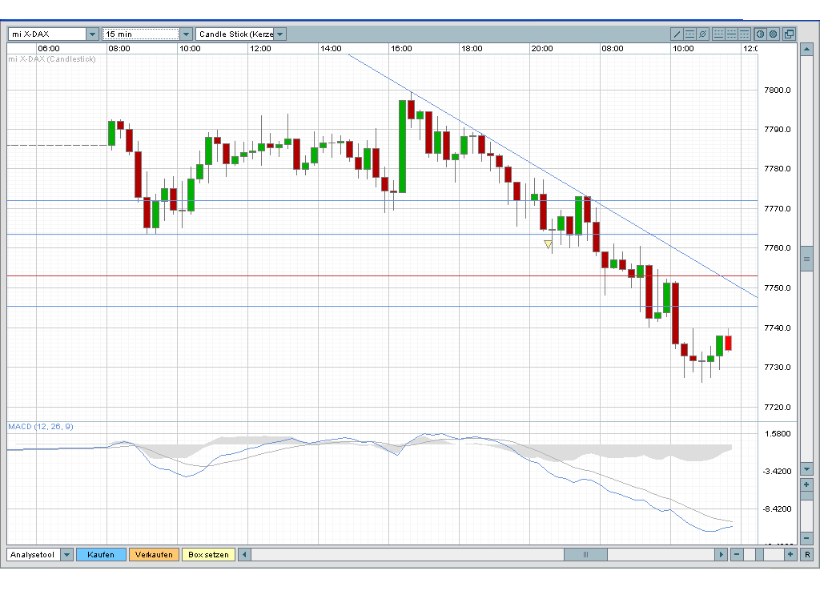The width and height of the screenshot is (820, 615).
Task: Click the vertical zoom minus button
Action: click(806, 537)
